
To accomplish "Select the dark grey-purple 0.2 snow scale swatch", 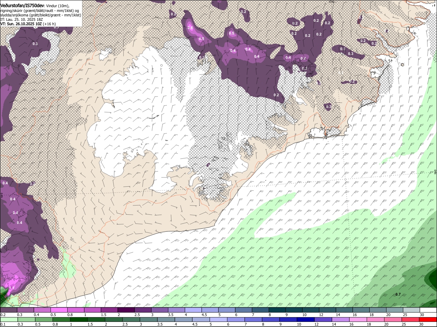I will coord(9,310).
